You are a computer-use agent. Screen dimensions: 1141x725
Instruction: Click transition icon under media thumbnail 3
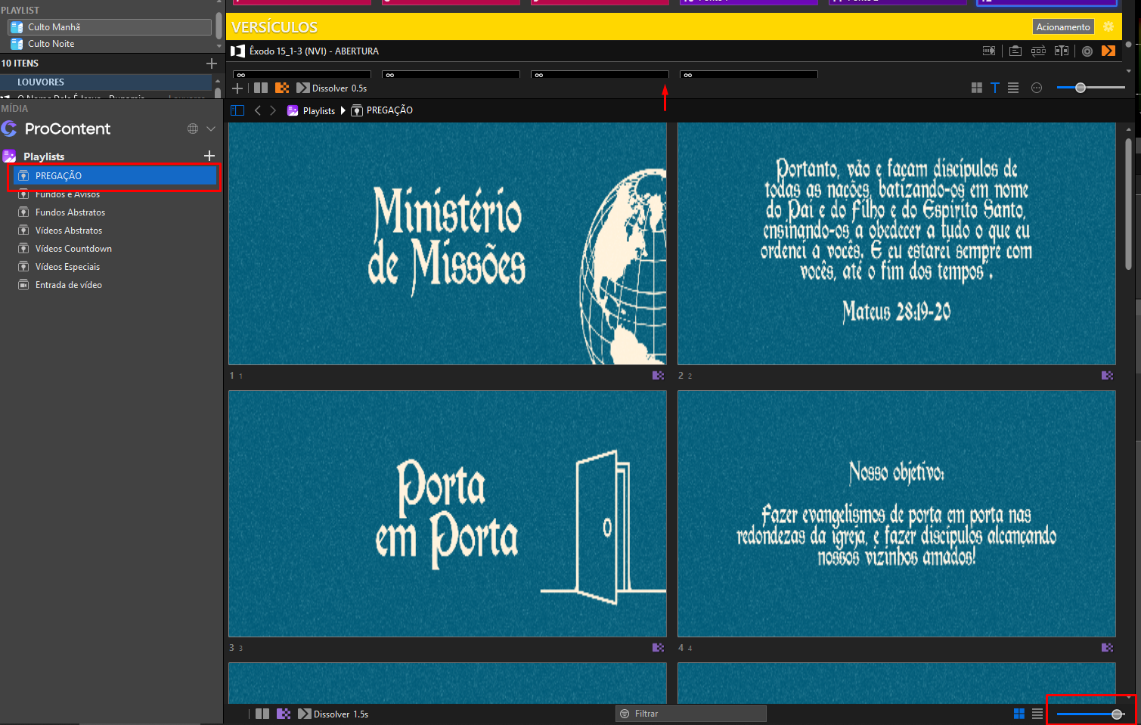tap(659, 648)
